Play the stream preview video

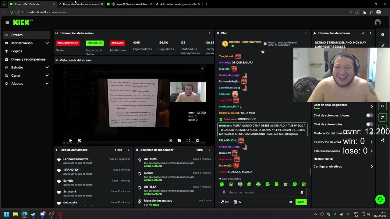(70, 141)
